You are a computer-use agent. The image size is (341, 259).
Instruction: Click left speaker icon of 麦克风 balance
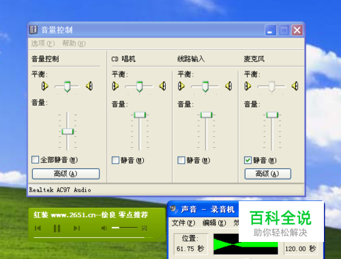point(248,86)
